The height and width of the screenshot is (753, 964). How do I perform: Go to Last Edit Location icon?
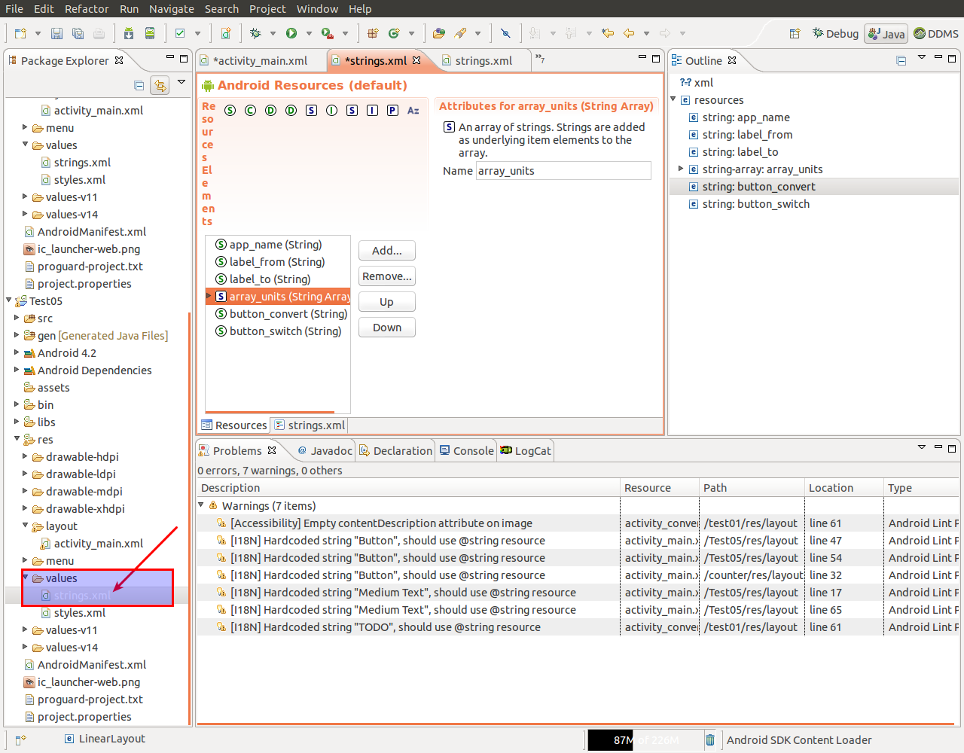(x=608, y=33)
